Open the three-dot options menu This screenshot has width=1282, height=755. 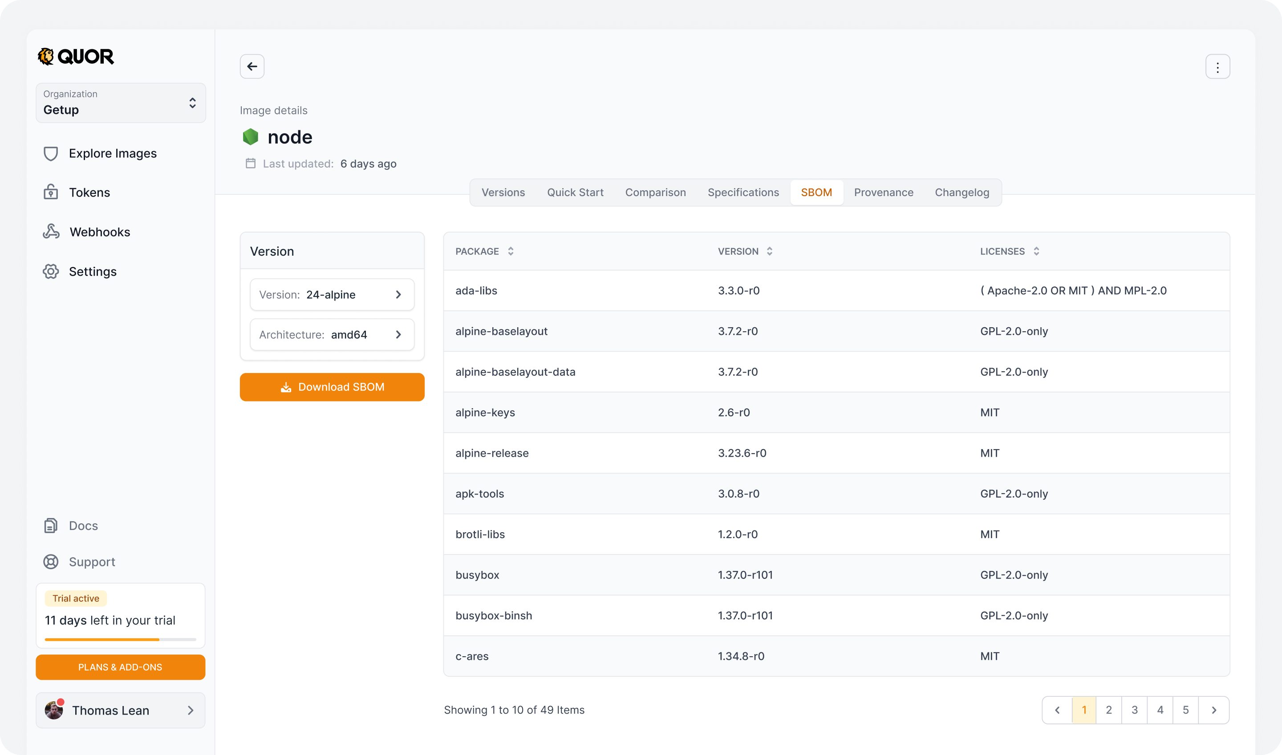1217,67
